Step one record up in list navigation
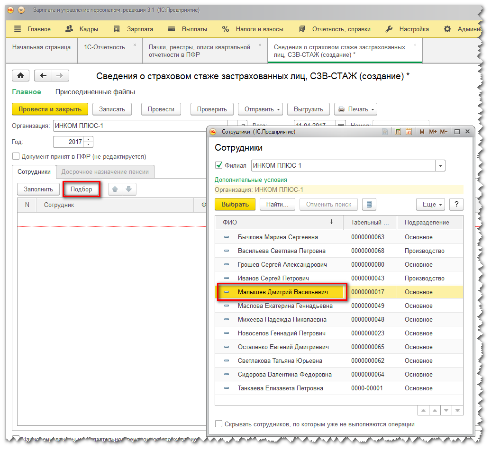 pos(435,411)
